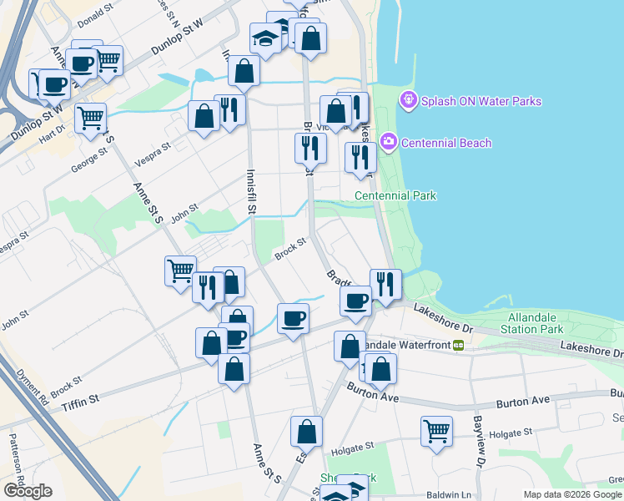This screenshot has height=501, width=624.
Task: Open the shopping bag marker left of Allandale Waterfront label
Action: coord(350,348)
